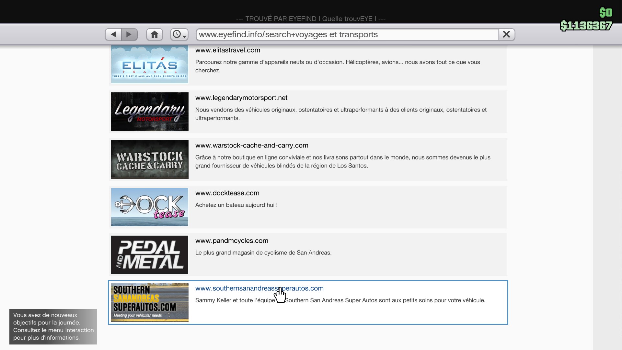Open the Pedal and Metal logo thumbnail
Screen dimensions: 622x350
click(149, 255)
